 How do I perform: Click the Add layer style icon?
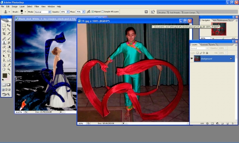pyautogui.click(x=207, y=124)
